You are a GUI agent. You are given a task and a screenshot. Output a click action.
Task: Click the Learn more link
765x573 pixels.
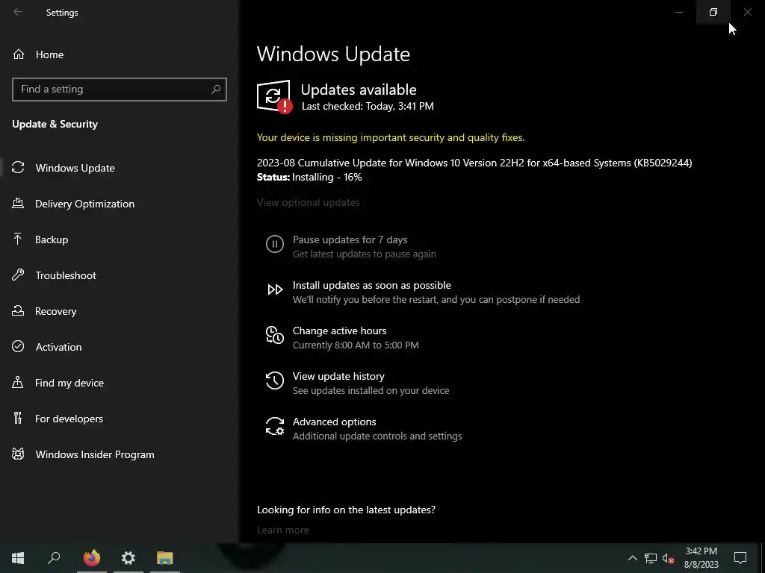point(283,530)
